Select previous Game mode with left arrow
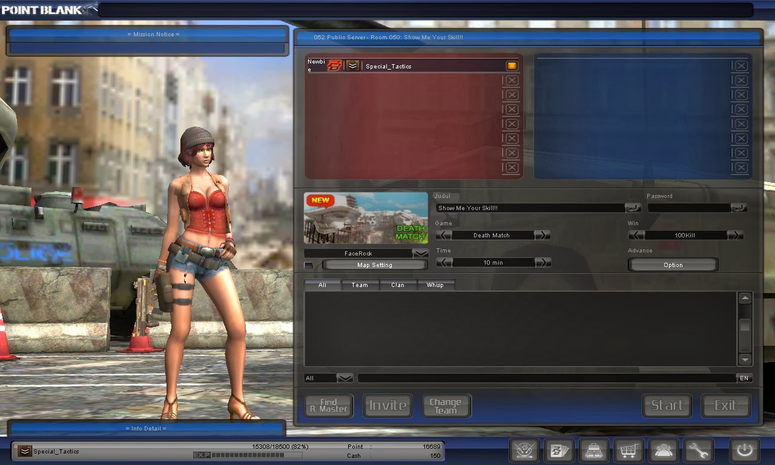The width and height of the screenshot is (775, 465). coord(444,235)
